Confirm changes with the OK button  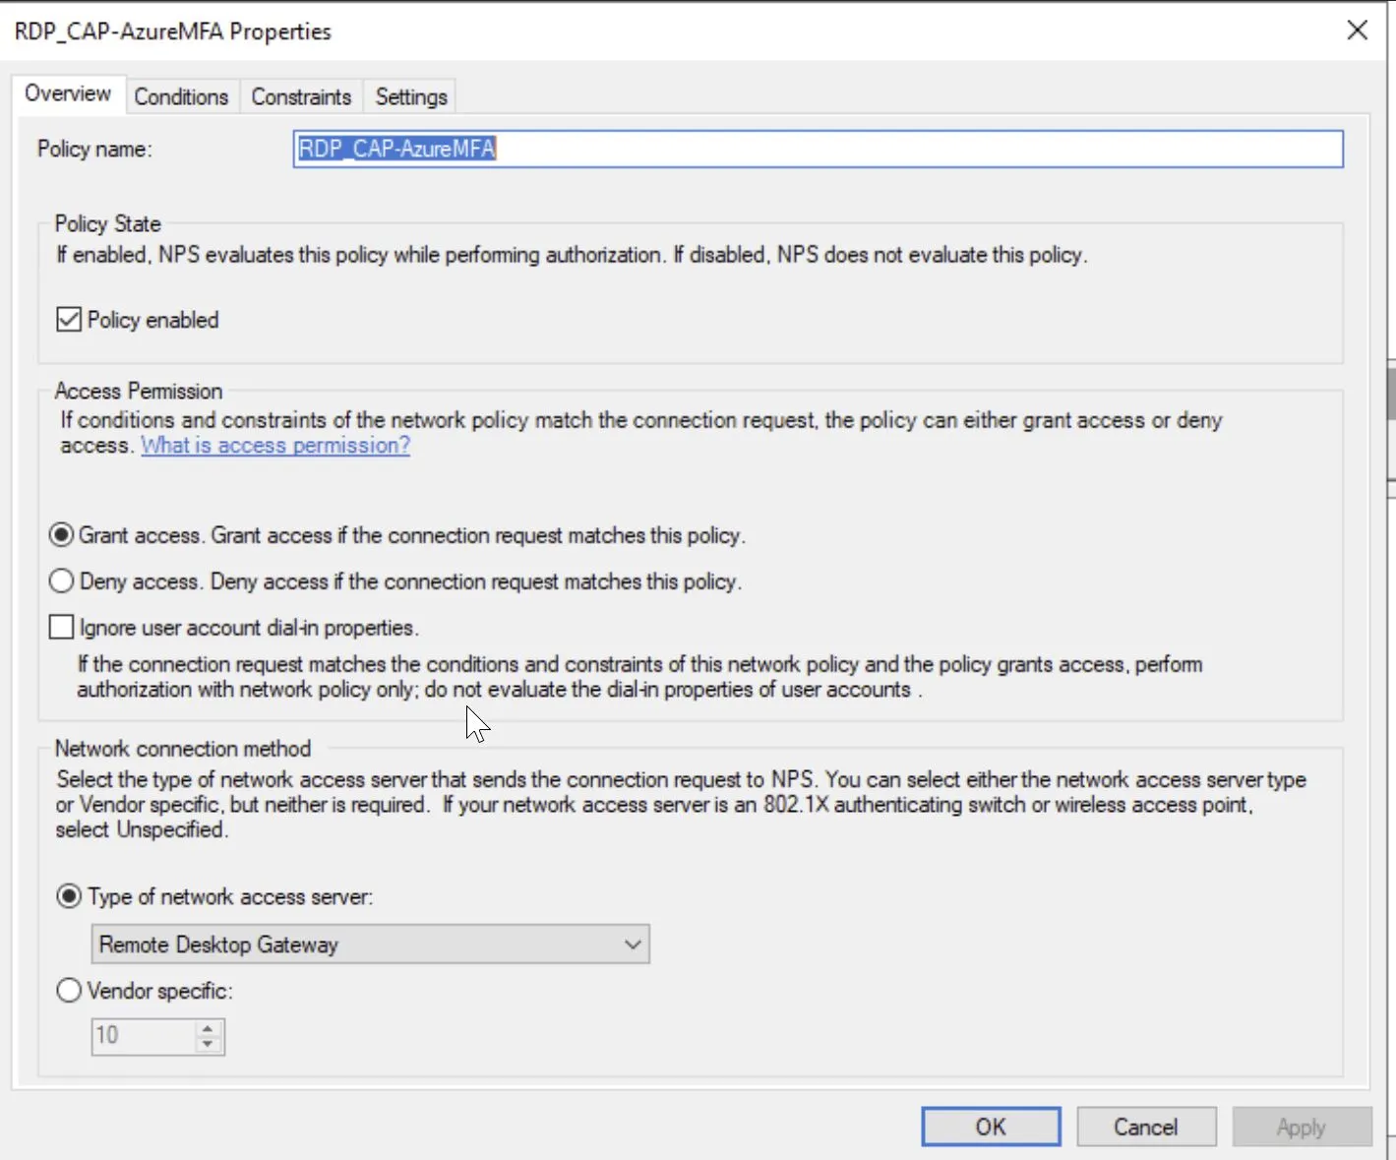pos(991,1127)
